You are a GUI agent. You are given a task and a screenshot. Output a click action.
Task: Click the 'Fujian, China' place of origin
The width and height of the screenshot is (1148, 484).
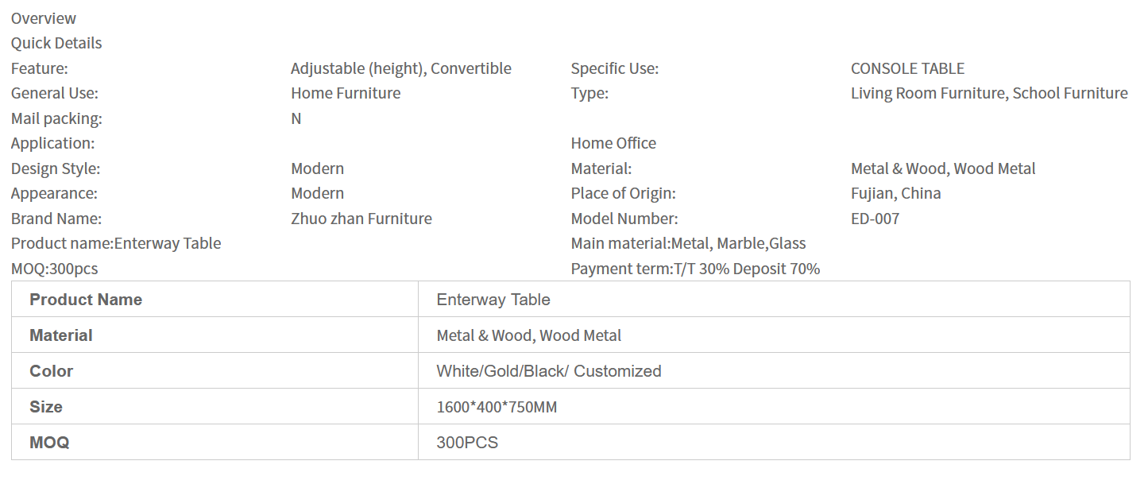(x=895, y=193)
